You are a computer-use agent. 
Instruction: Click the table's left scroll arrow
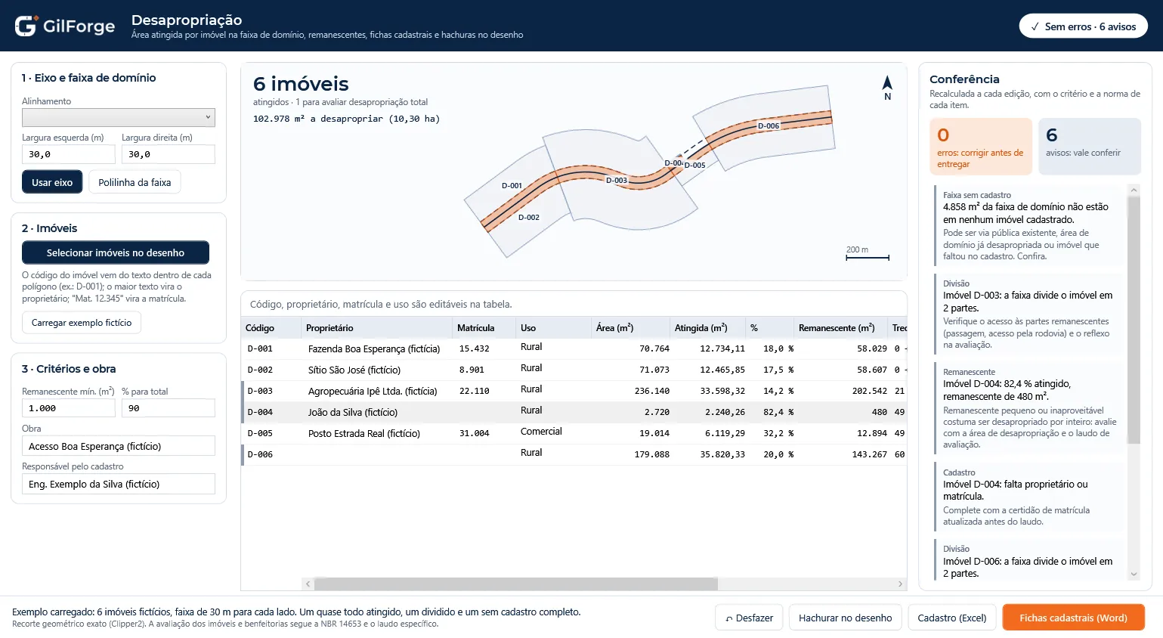[308, 584]
